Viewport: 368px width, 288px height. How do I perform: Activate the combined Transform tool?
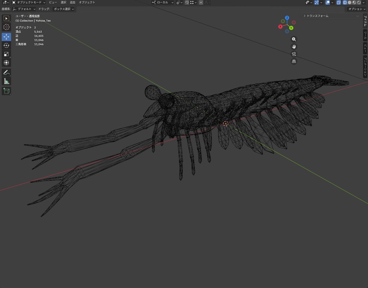click(6, 63)
